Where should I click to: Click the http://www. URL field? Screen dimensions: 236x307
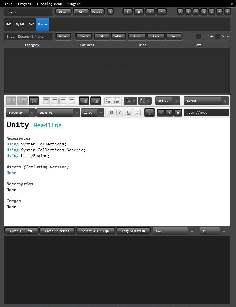point(206,112)
